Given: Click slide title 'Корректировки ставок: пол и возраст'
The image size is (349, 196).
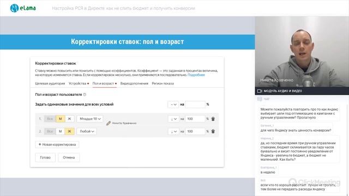Looking at the screenshot, I should pyautogui.click(x=127, y=42).
